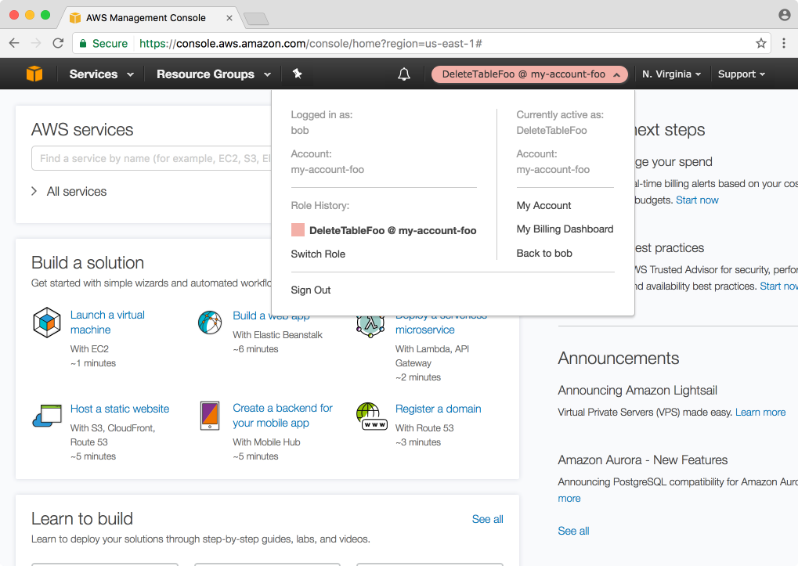Click the 'With Route 53' text
Viewport: 798px width, 566px height.
(424, 427)
